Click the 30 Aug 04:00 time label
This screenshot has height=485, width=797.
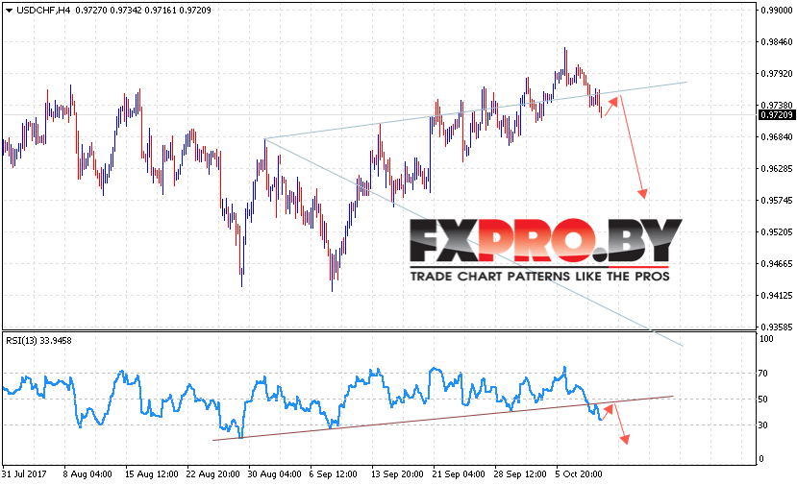(274, 474)
